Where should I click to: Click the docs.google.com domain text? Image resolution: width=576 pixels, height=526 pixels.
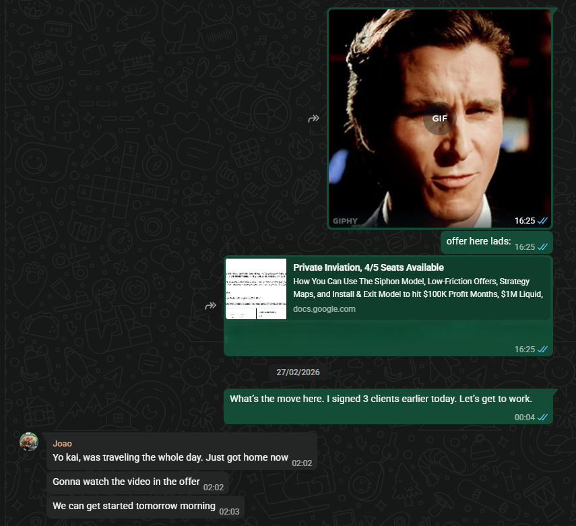pos(324,309)
